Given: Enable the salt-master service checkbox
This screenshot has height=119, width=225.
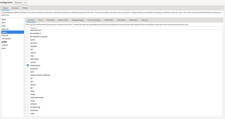Looking at the screenshot, I should click(x=28, y=59).
